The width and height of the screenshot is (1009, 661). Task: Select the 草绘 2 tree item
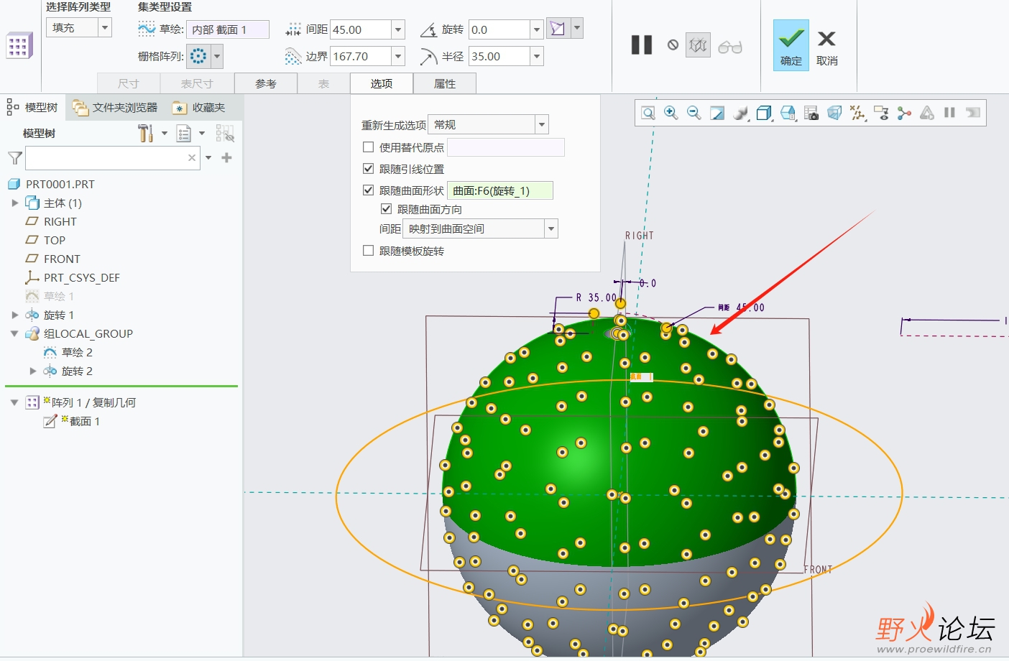[x=77, y=352]
